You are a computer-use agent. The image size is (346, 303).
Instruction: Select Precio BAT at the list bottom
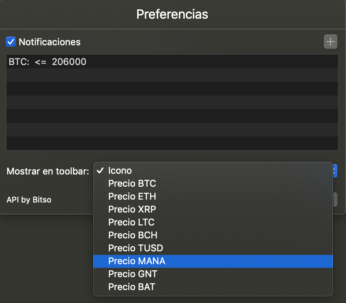pyautogui.click(x=213, y=287)
